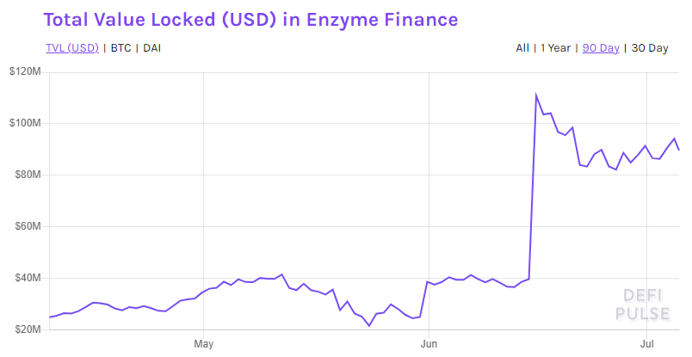Click the $100M y-axis label

pos(26,123)
